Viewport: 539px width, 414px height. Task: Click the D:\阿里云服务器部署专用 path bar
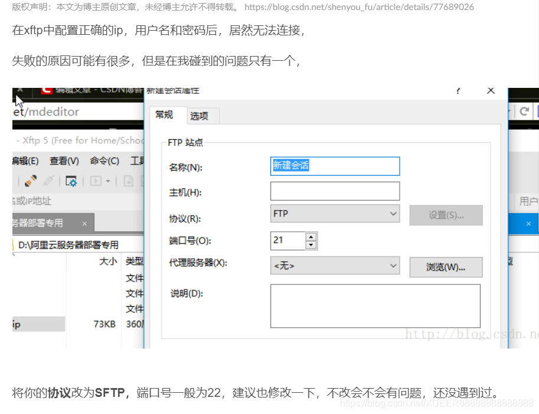[x=78, y=245]
